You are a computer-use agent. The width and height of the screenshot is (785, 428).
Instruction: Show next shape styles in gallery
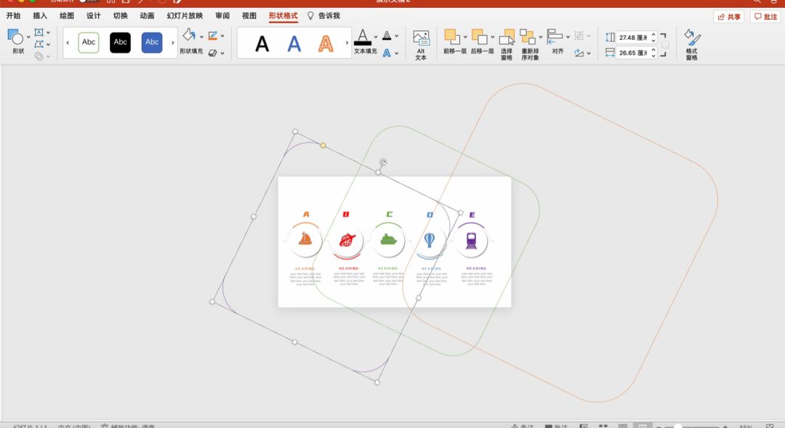tap(173, 43)
